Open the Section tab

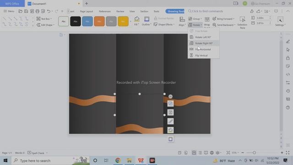click(144, 11)
